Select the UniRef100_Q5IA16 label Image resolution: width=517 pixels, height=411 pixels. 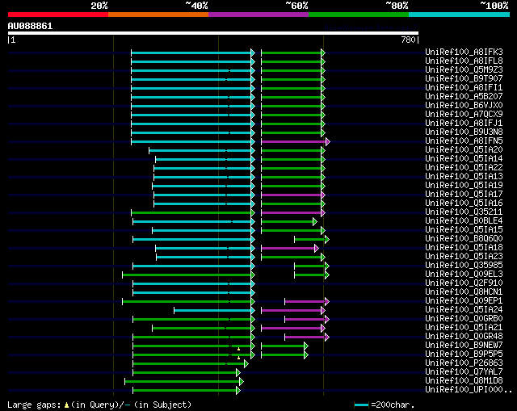click(x=464, y=203)
